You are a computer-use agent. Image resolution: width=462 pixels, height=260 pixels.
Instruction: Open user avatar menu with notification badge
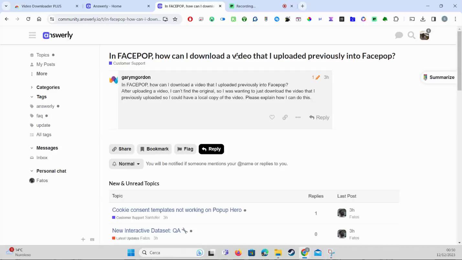tap(424, 35)
